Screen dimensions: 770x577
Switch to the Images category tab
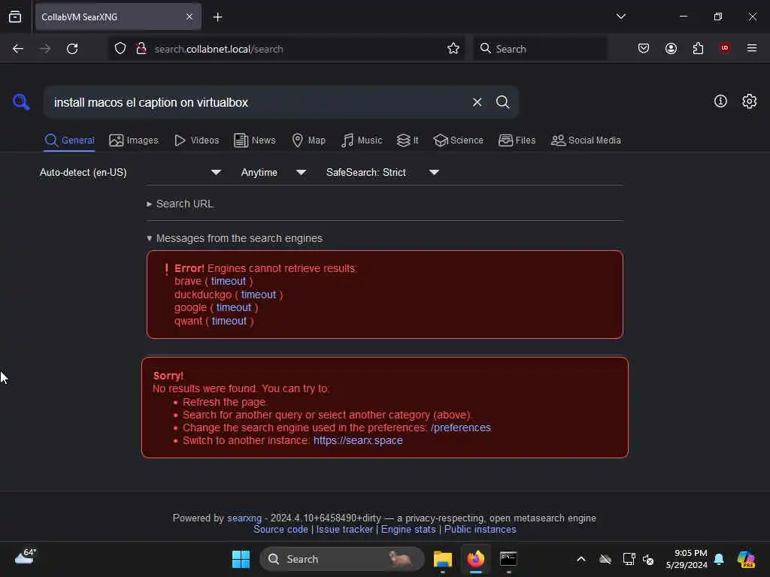(134, 140)
